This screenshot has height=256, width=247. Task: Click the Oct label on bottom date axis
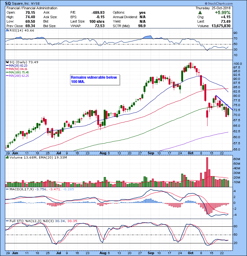[190, 253]
